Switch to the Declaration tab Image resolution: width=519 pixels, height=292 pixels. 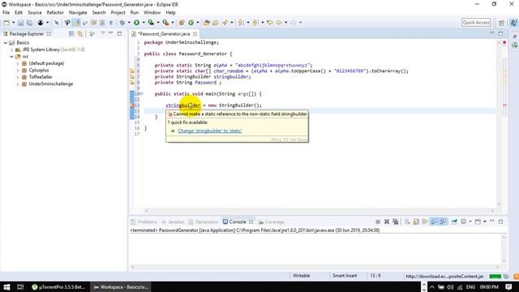(204, 221)
